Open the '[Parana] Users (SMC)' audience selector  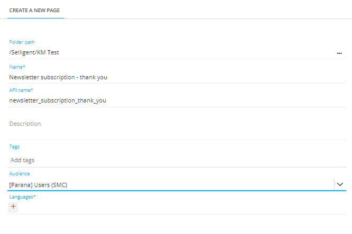point(169,184)
